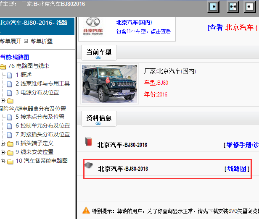Image resolution: width=259 pixels, height=219 pixels.
Task: Click the small icon before 菜单折叠
Action: point(26,41)
